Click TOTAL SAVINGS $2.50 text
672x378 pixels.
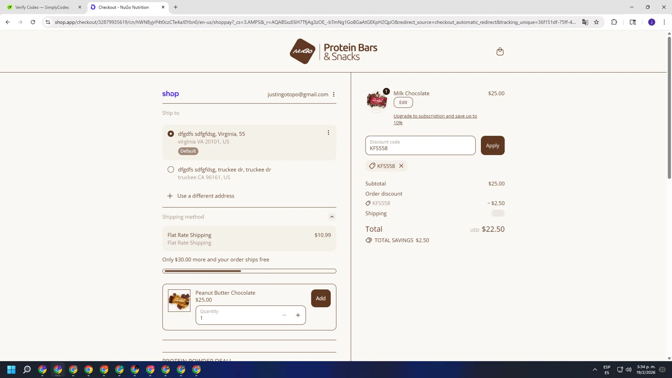402,241
